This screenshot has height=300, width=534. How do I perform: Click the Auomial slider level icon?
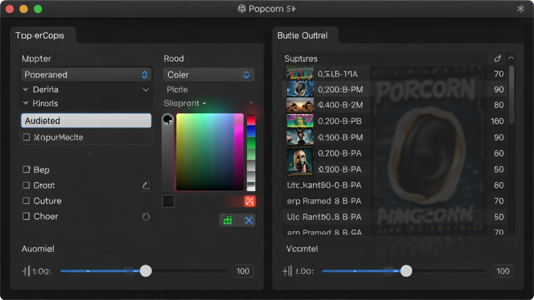pyautogui.click(x=27, y=271)
